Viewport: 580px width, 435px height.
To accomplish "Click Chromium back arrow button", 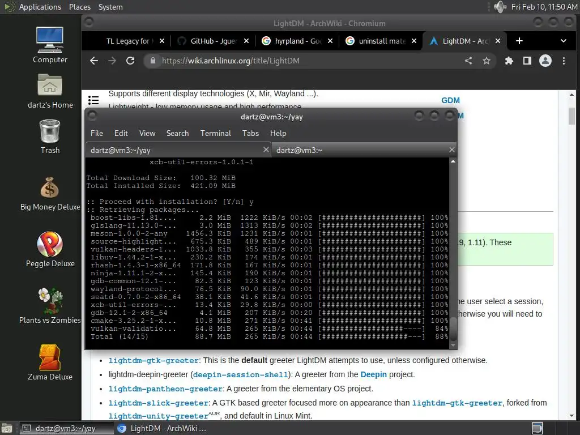I will (x=94, y=61).
